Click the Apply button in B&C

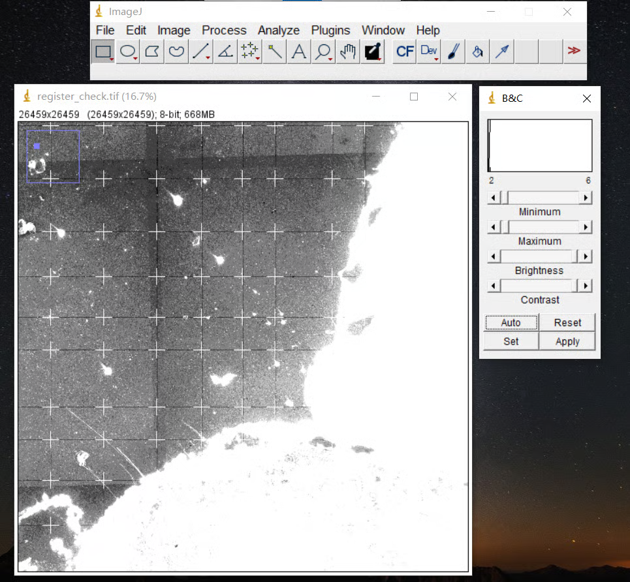pyautogui.click(x=567, y=341)
